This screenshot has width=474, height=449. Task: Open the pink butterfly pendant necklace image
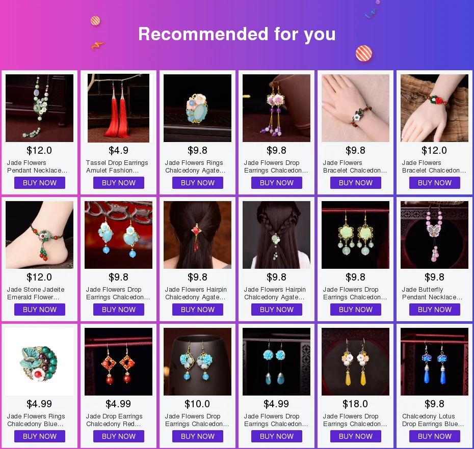click(434, 235)
